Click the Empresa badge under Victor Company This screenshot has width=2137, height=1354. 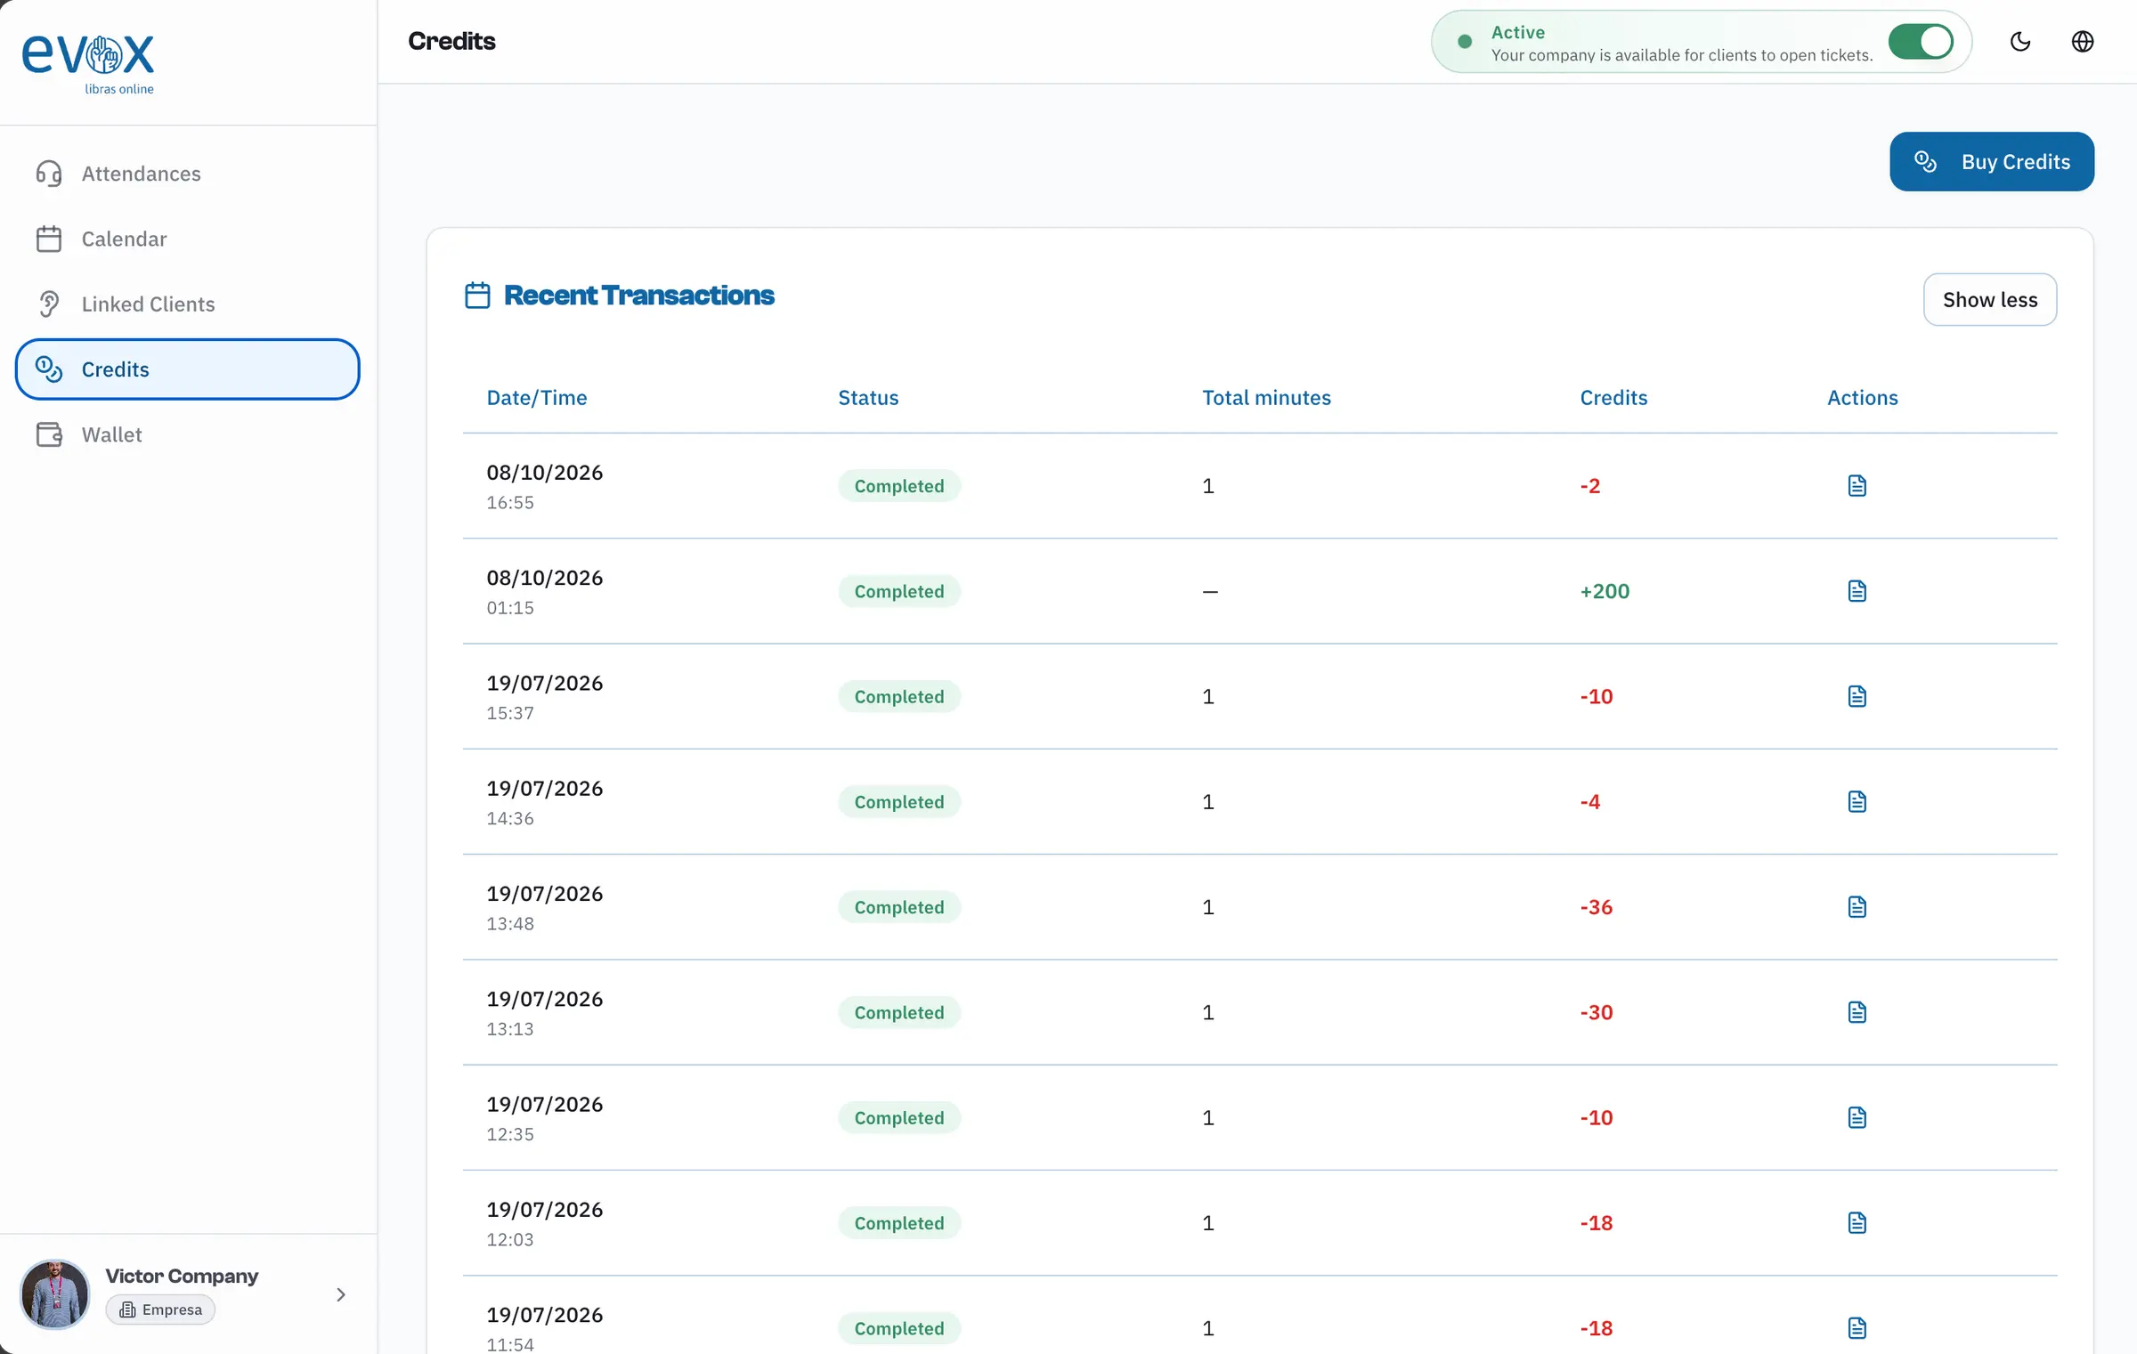[x=160, y=1309]
